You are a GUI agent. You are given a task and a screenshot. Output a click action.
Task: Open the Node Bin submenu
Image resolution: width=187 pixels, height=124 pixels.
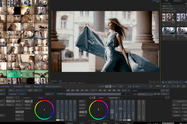point(10,98)
